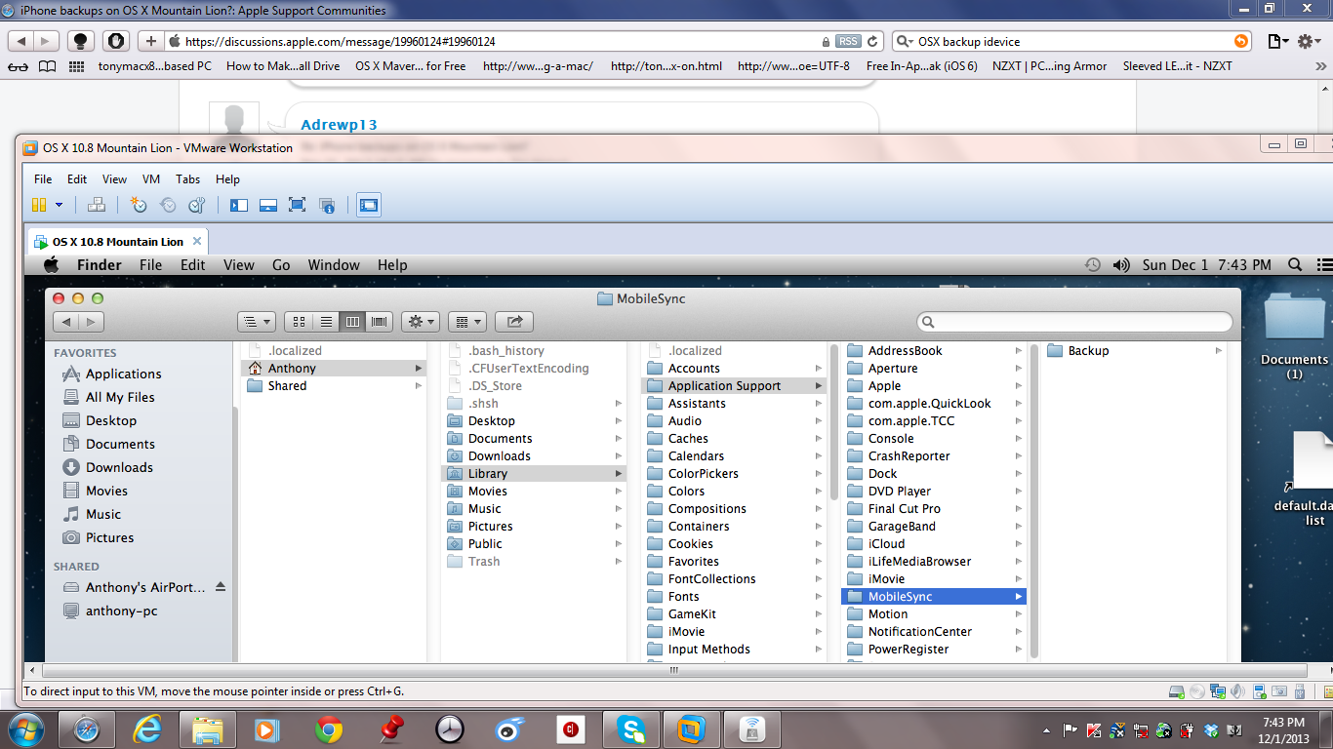Open the Adrewp13 profile link
1333x749 pixels.
pos(339,125)
